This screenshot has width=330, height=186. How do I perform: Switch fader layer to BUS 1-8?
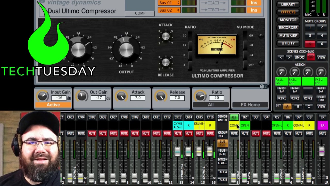[222, 143]
